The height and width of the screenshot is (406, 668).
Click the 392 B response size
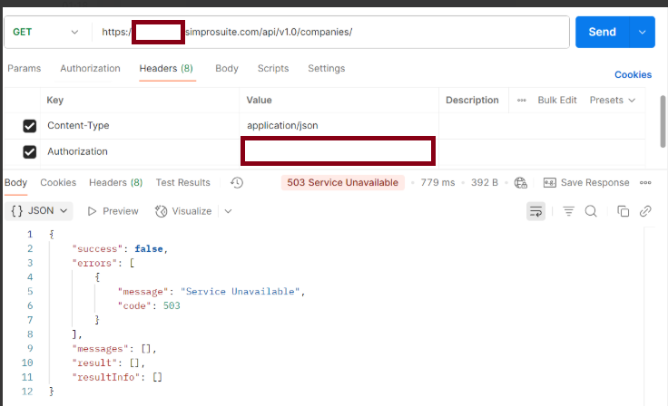coord(485,182)
